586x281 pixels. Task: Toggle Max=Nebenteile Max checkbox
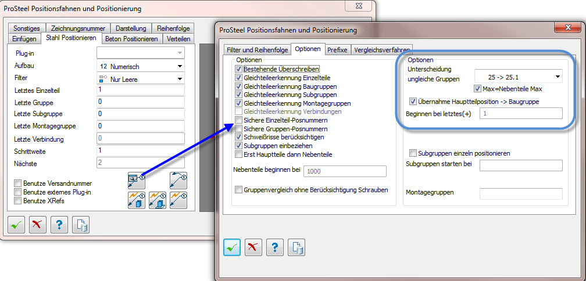pos(477,89)
